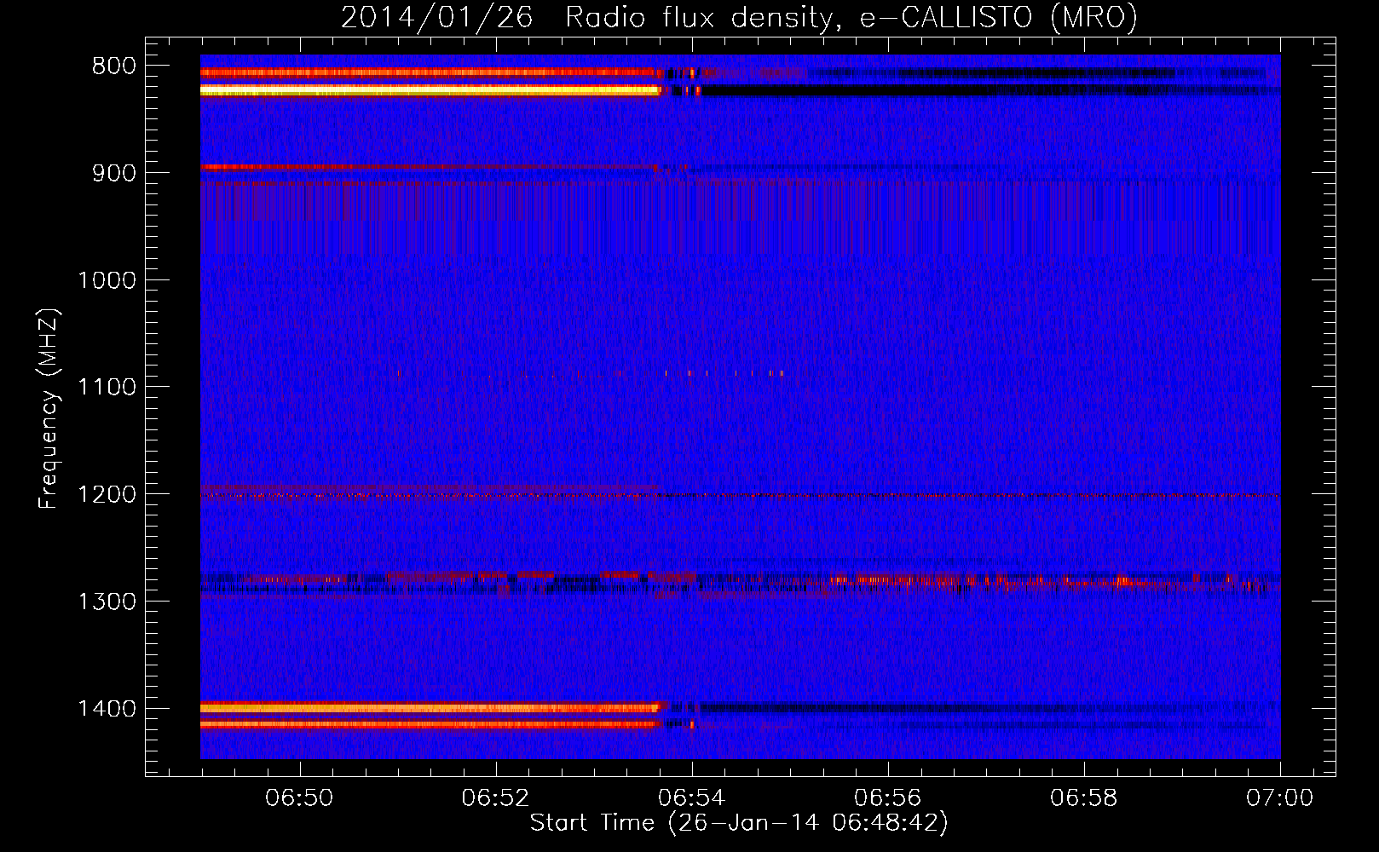
Task: Select the 800 frequency tick label
Action: coord(113,66)
